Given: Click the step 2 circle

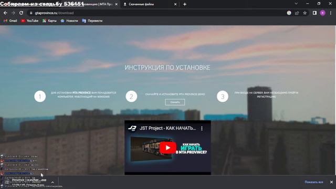Looking at the screenshot, I should tap(131, 97).
